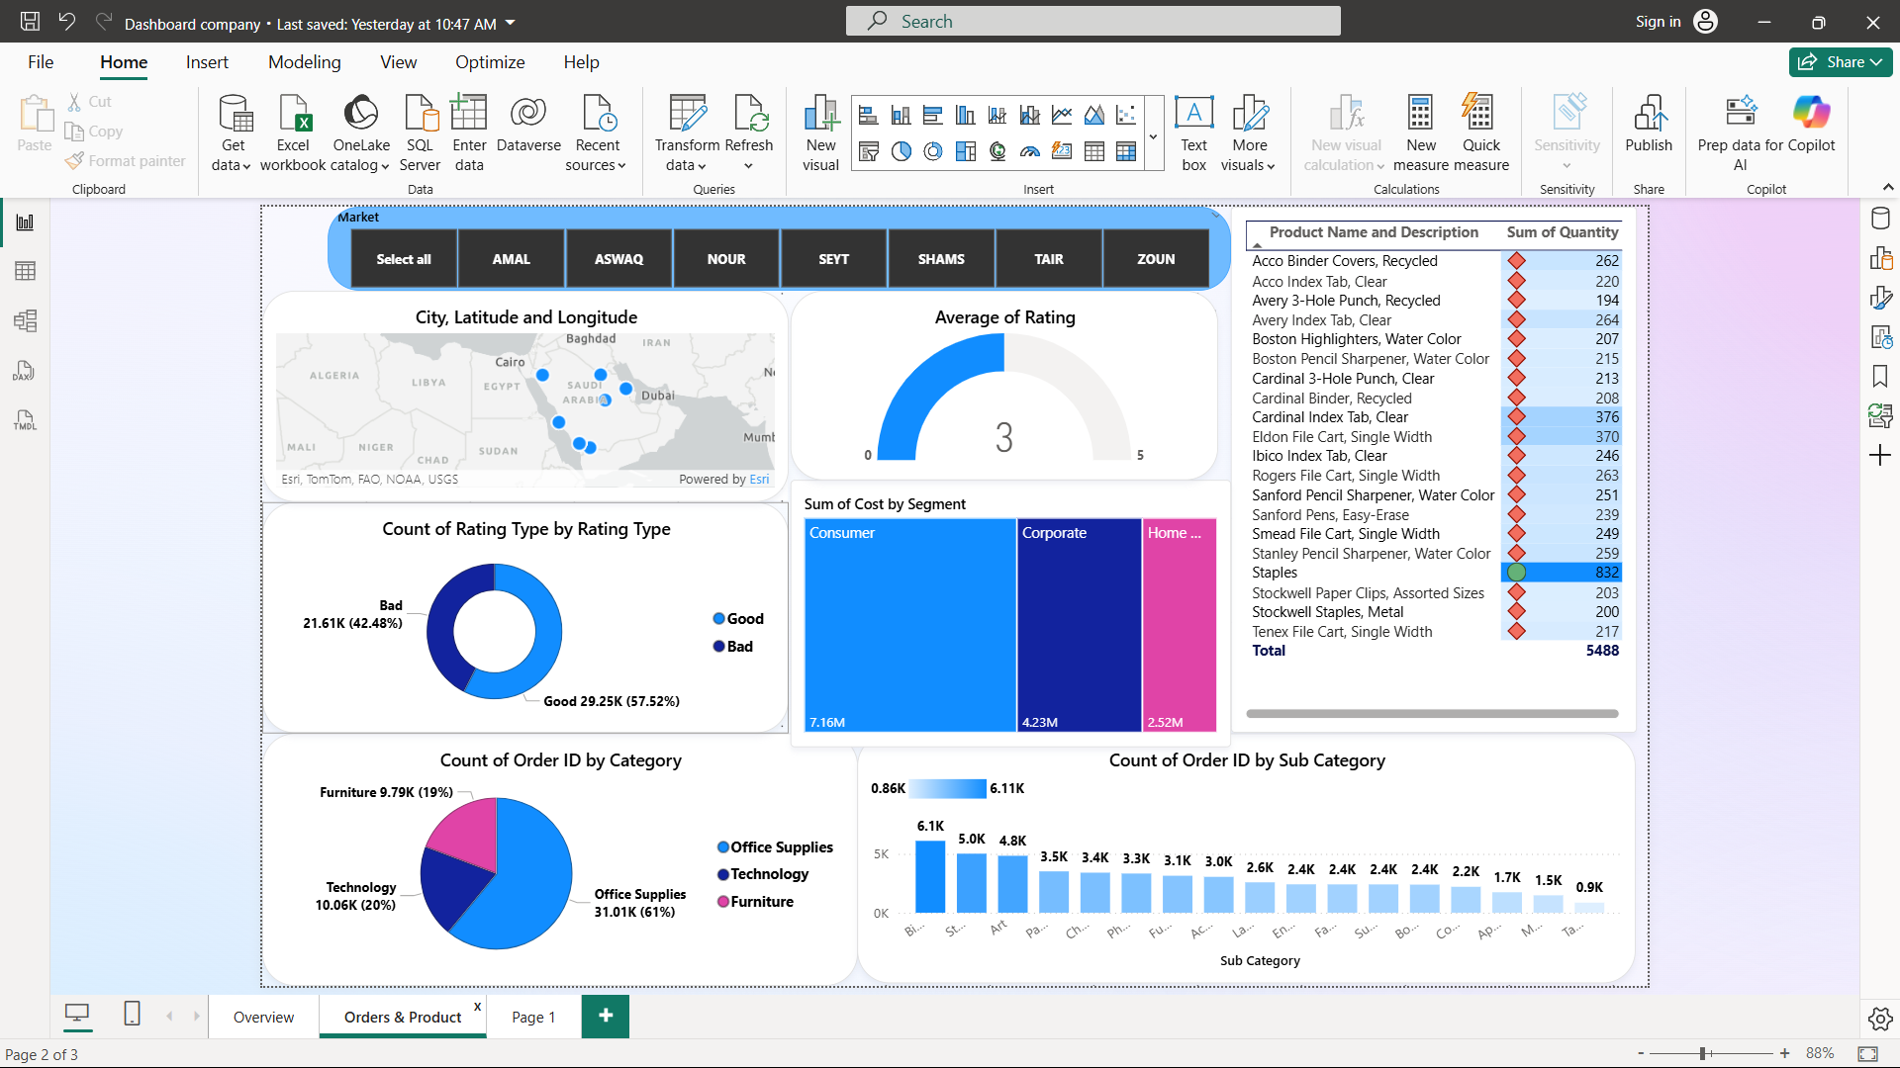Screen dimensions: 1900x1068
Task: Toggle Select all in Market slicer
Action: [x=403, y=259]
